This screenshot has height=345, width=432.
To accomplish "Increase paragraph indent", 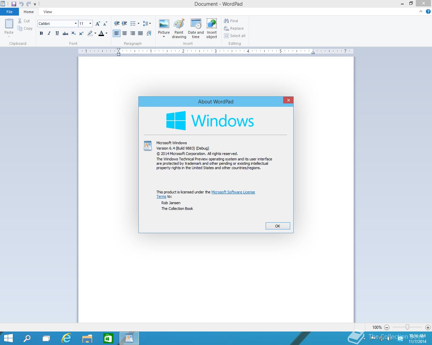I will [125, 24].
